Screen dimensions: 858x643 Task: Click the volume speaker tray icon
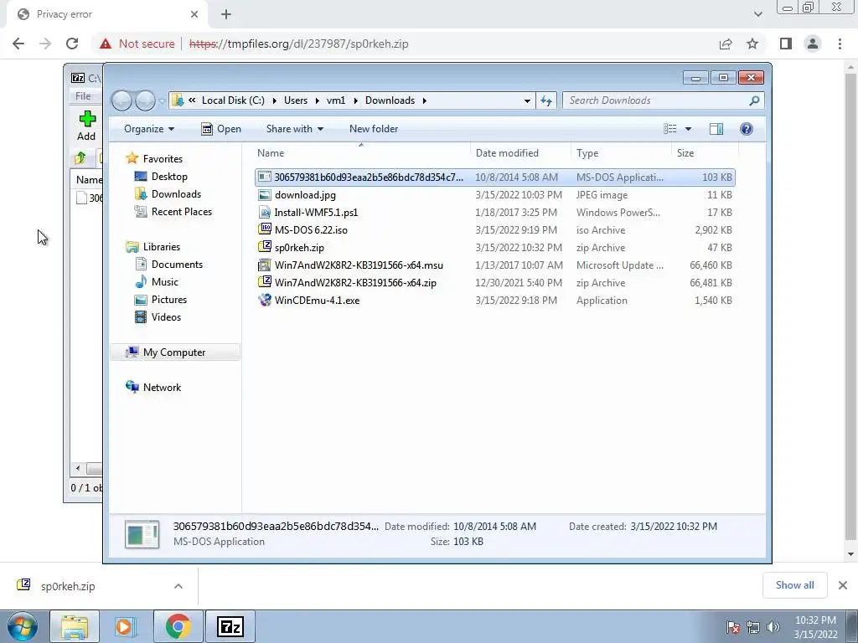773,627
